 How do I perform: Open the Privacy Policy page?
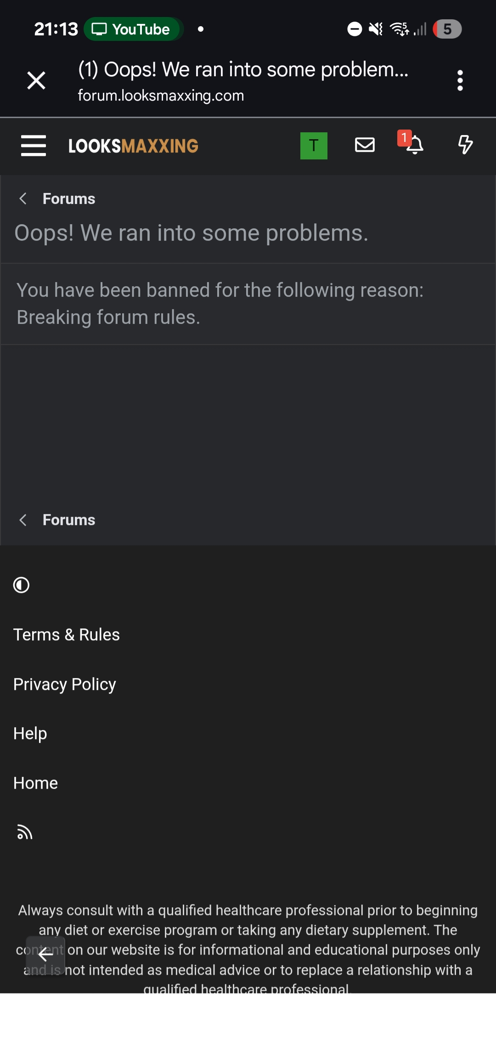[64, 684]
